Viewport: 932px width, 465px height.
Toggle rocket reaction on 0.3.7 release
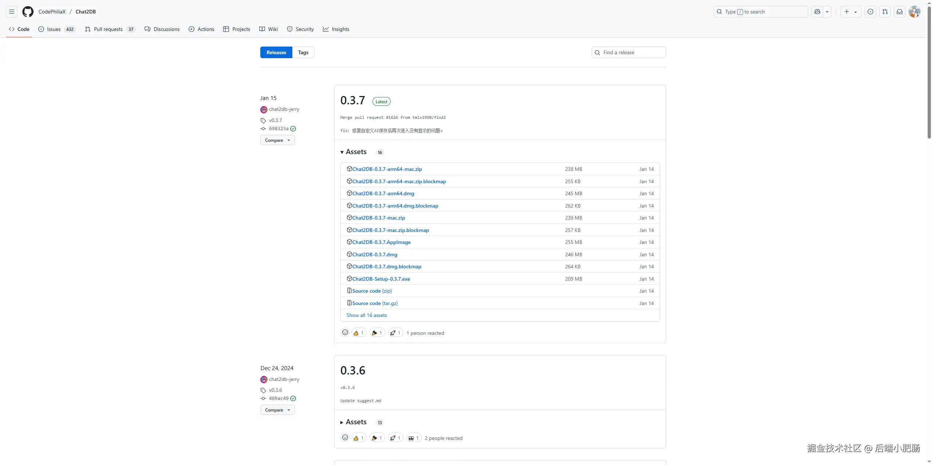tap(395, 333)
